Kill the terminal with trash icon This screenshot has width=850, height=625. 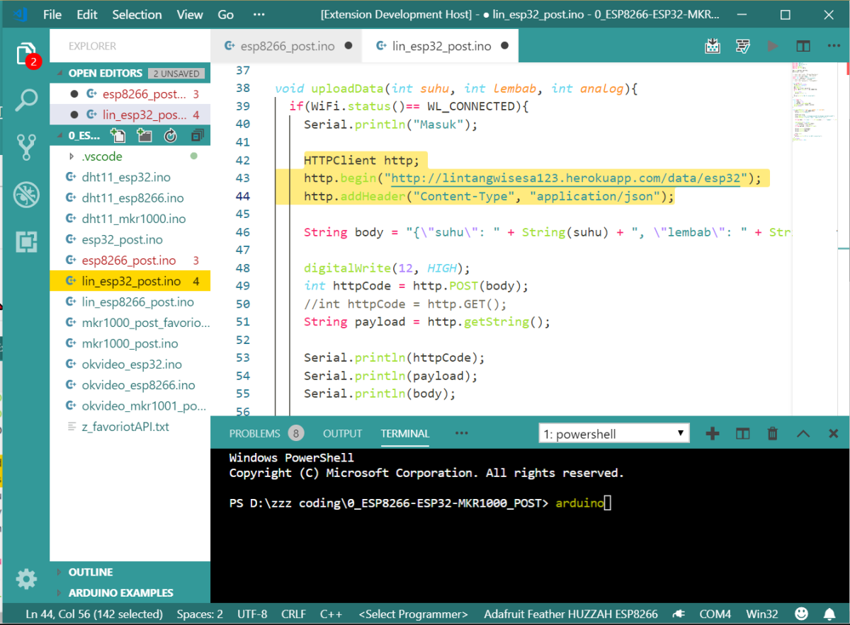(773, 433)
